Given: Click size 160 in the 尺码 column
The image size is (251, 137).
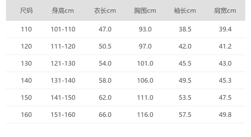Looking at the screenshot, I should tap(26, 114).
